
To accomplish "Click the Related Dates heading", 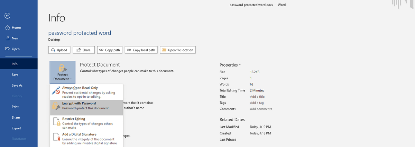I will (232, 120).
